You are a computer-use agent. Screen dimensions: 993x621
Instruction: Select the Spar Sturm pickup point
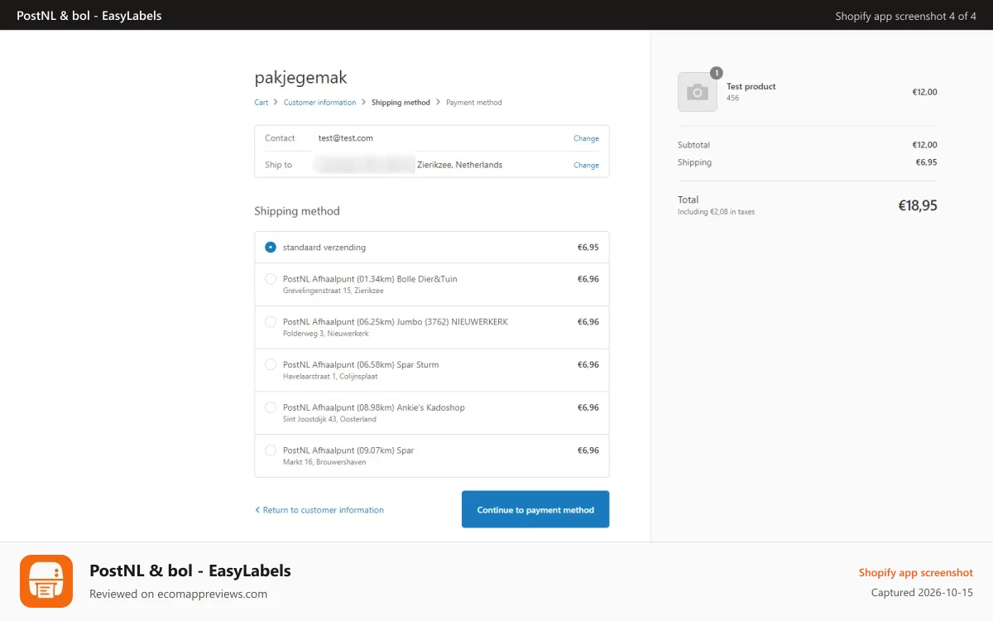[271, 365]
